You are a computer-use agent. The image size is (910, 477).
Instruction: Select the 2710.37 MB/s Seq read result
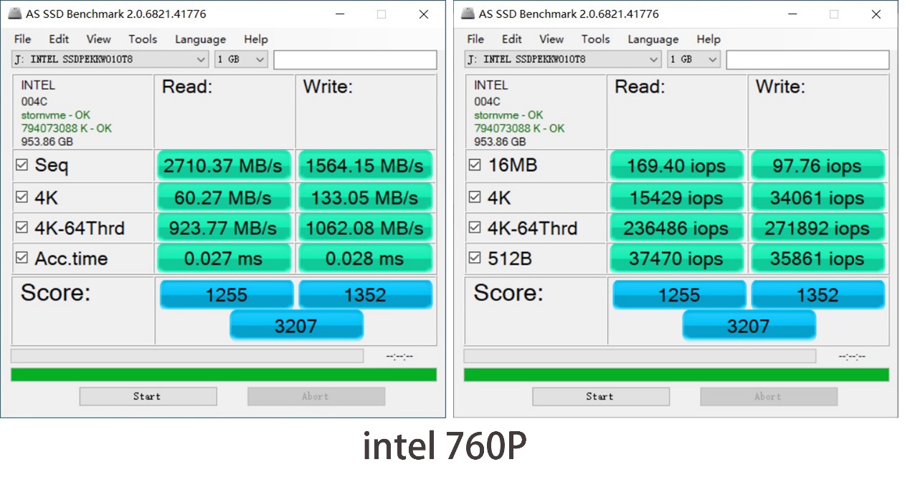pyautogui.click(x=224, y=165)
